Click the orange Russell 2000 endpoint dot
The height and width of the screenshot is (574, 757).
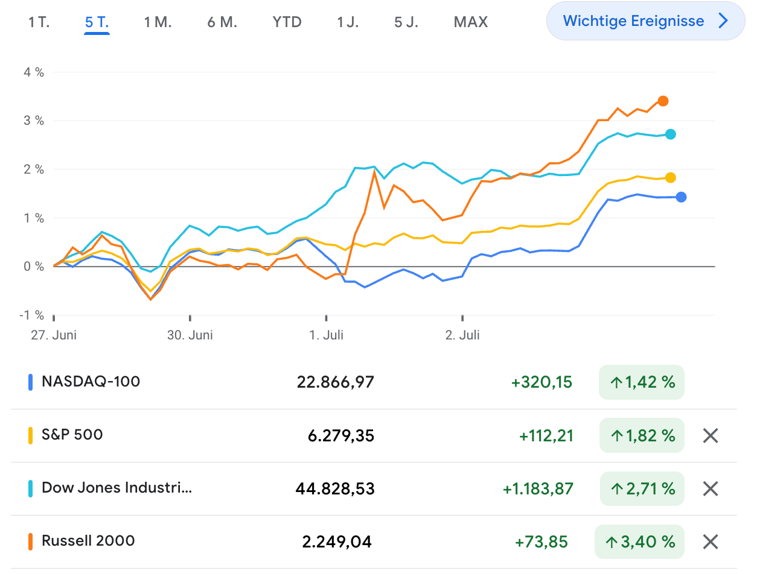(663, 101)
